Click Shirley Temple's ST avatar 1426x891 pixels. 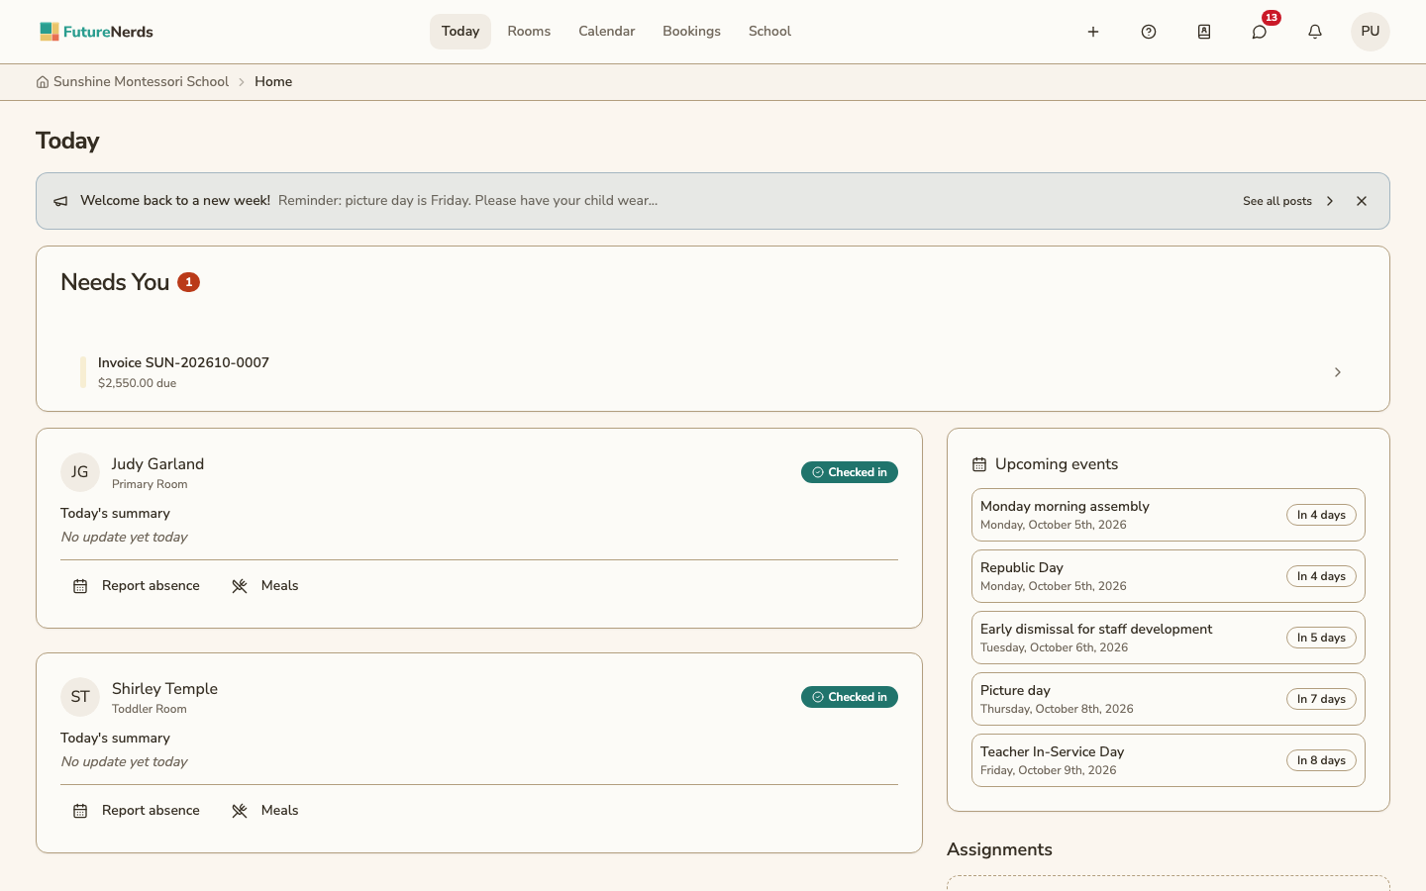click(80, 697)
